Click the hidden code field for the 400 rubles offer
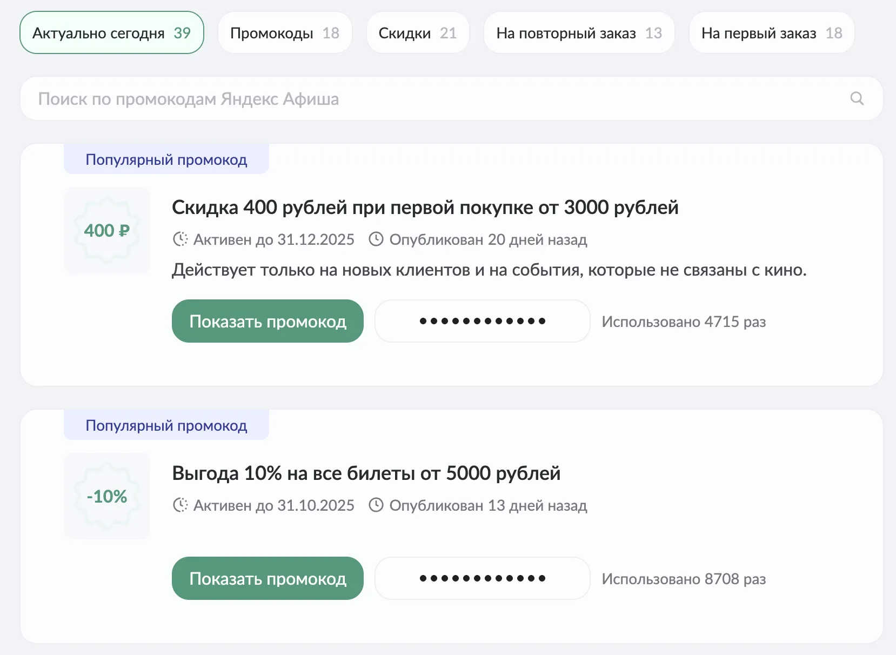Viewport: 896px width, 655px height. pos(482,322)
